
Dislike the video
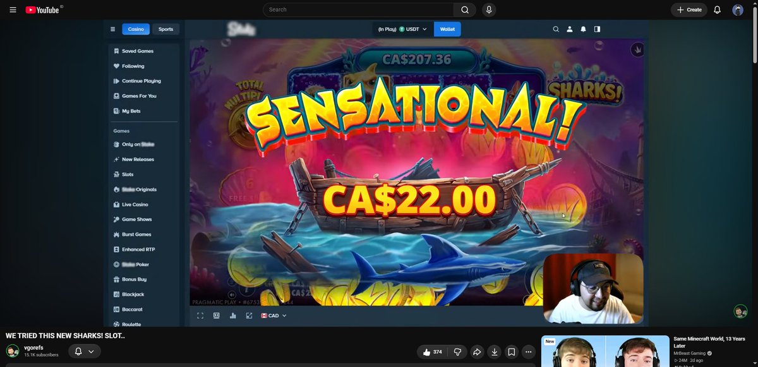(x=457, y=352)
